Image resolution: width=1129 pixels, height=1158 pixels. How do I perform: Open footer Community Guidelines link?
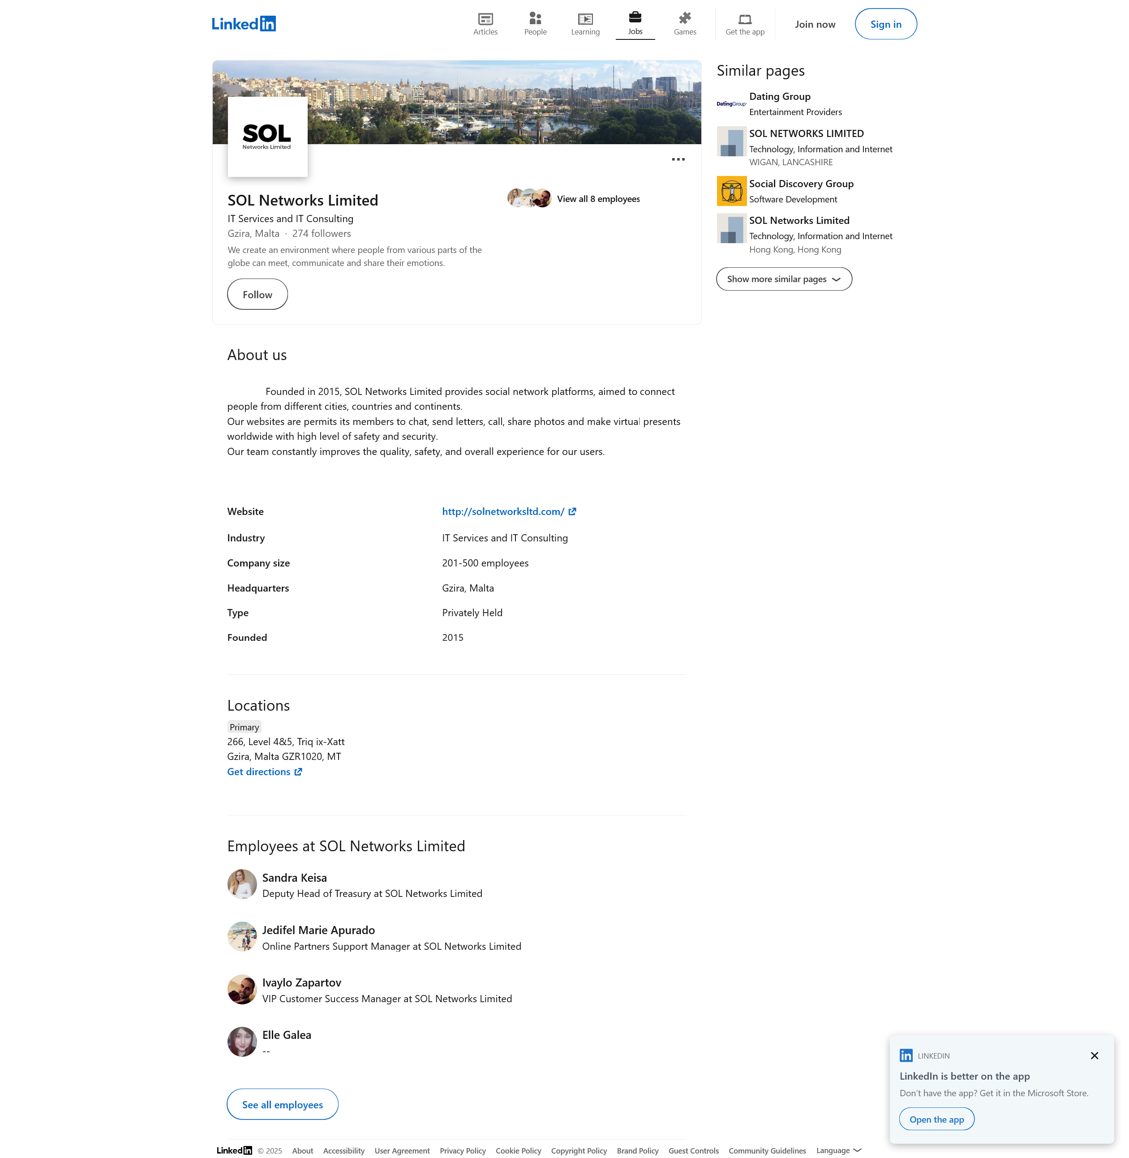(x=767, y=1151)
